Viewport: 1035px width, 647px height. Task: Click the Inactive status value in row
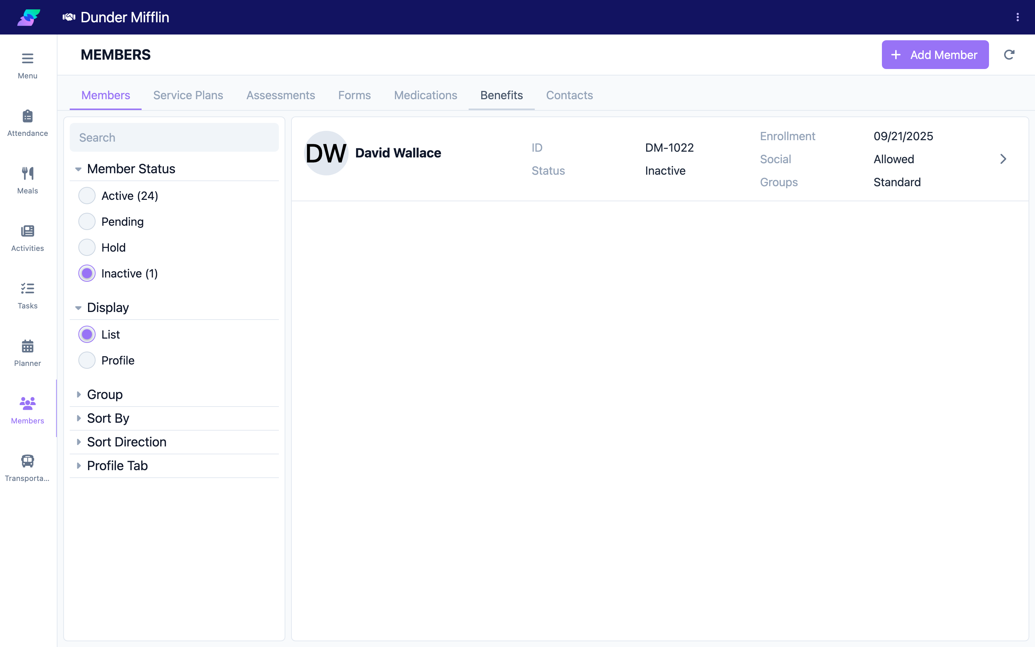[665, 171]
